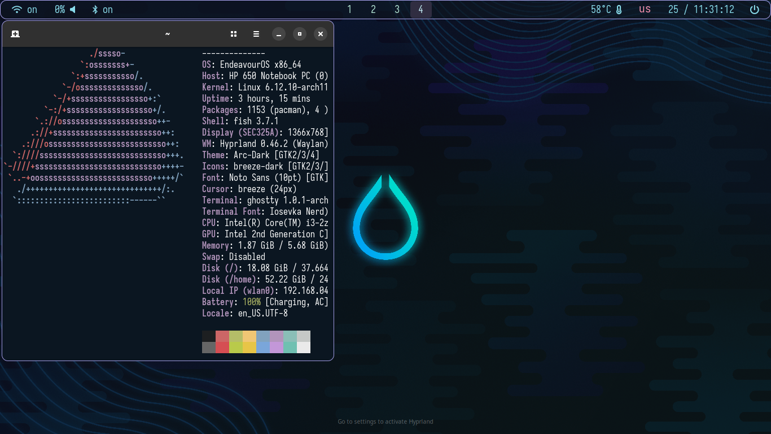Image resolution: width=771 pixels, height=434 pixels.
Task: Mute audio via the speaker volume icon
Action: [x=72, y=10]
